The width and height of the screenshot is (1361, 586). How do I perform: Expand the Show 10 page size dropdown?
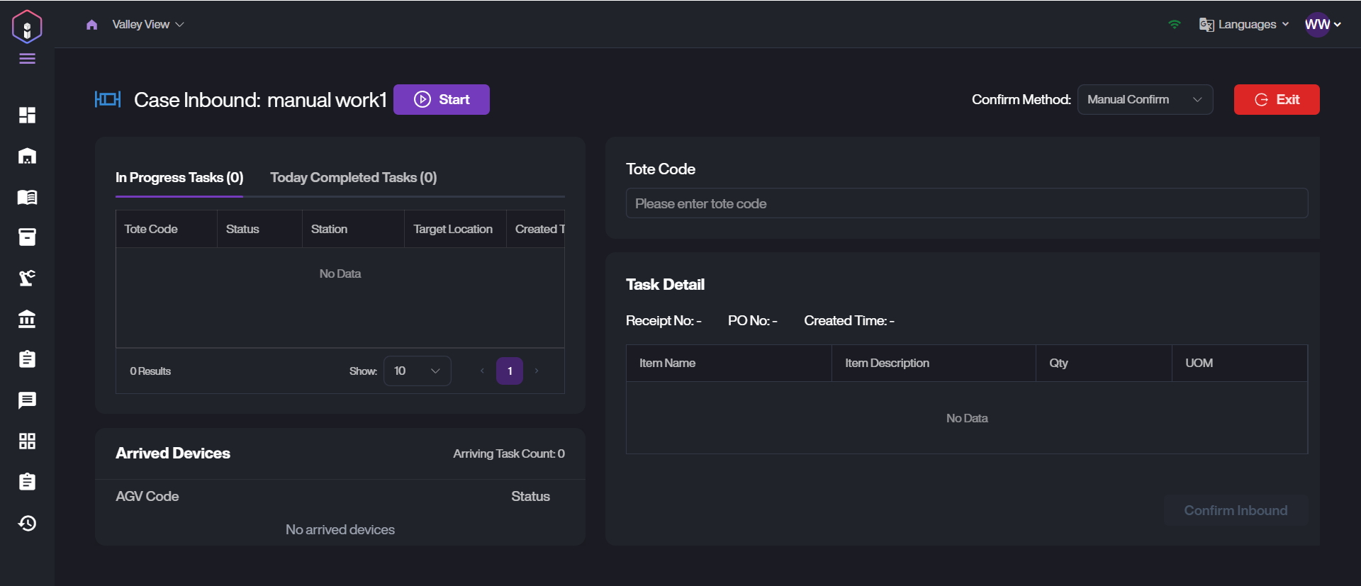point(417,371)
